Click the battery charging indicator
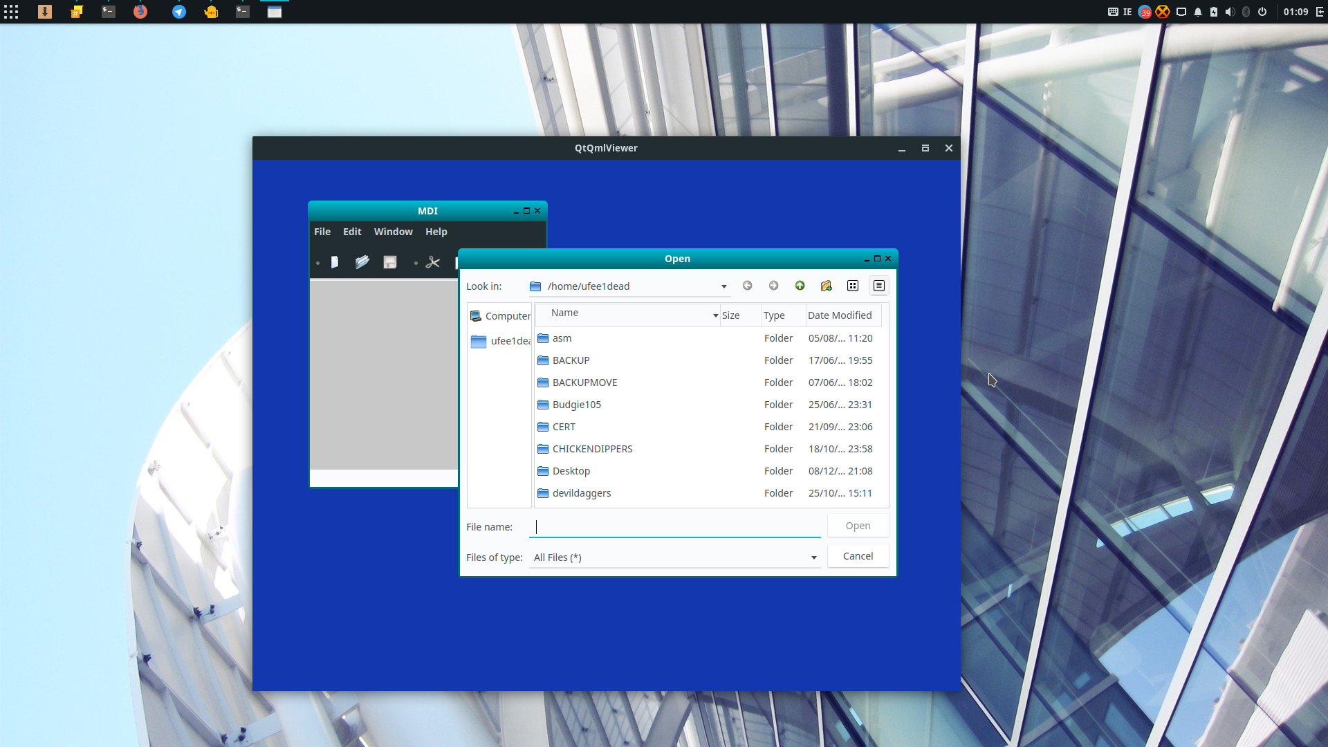 coord(1214,12)
